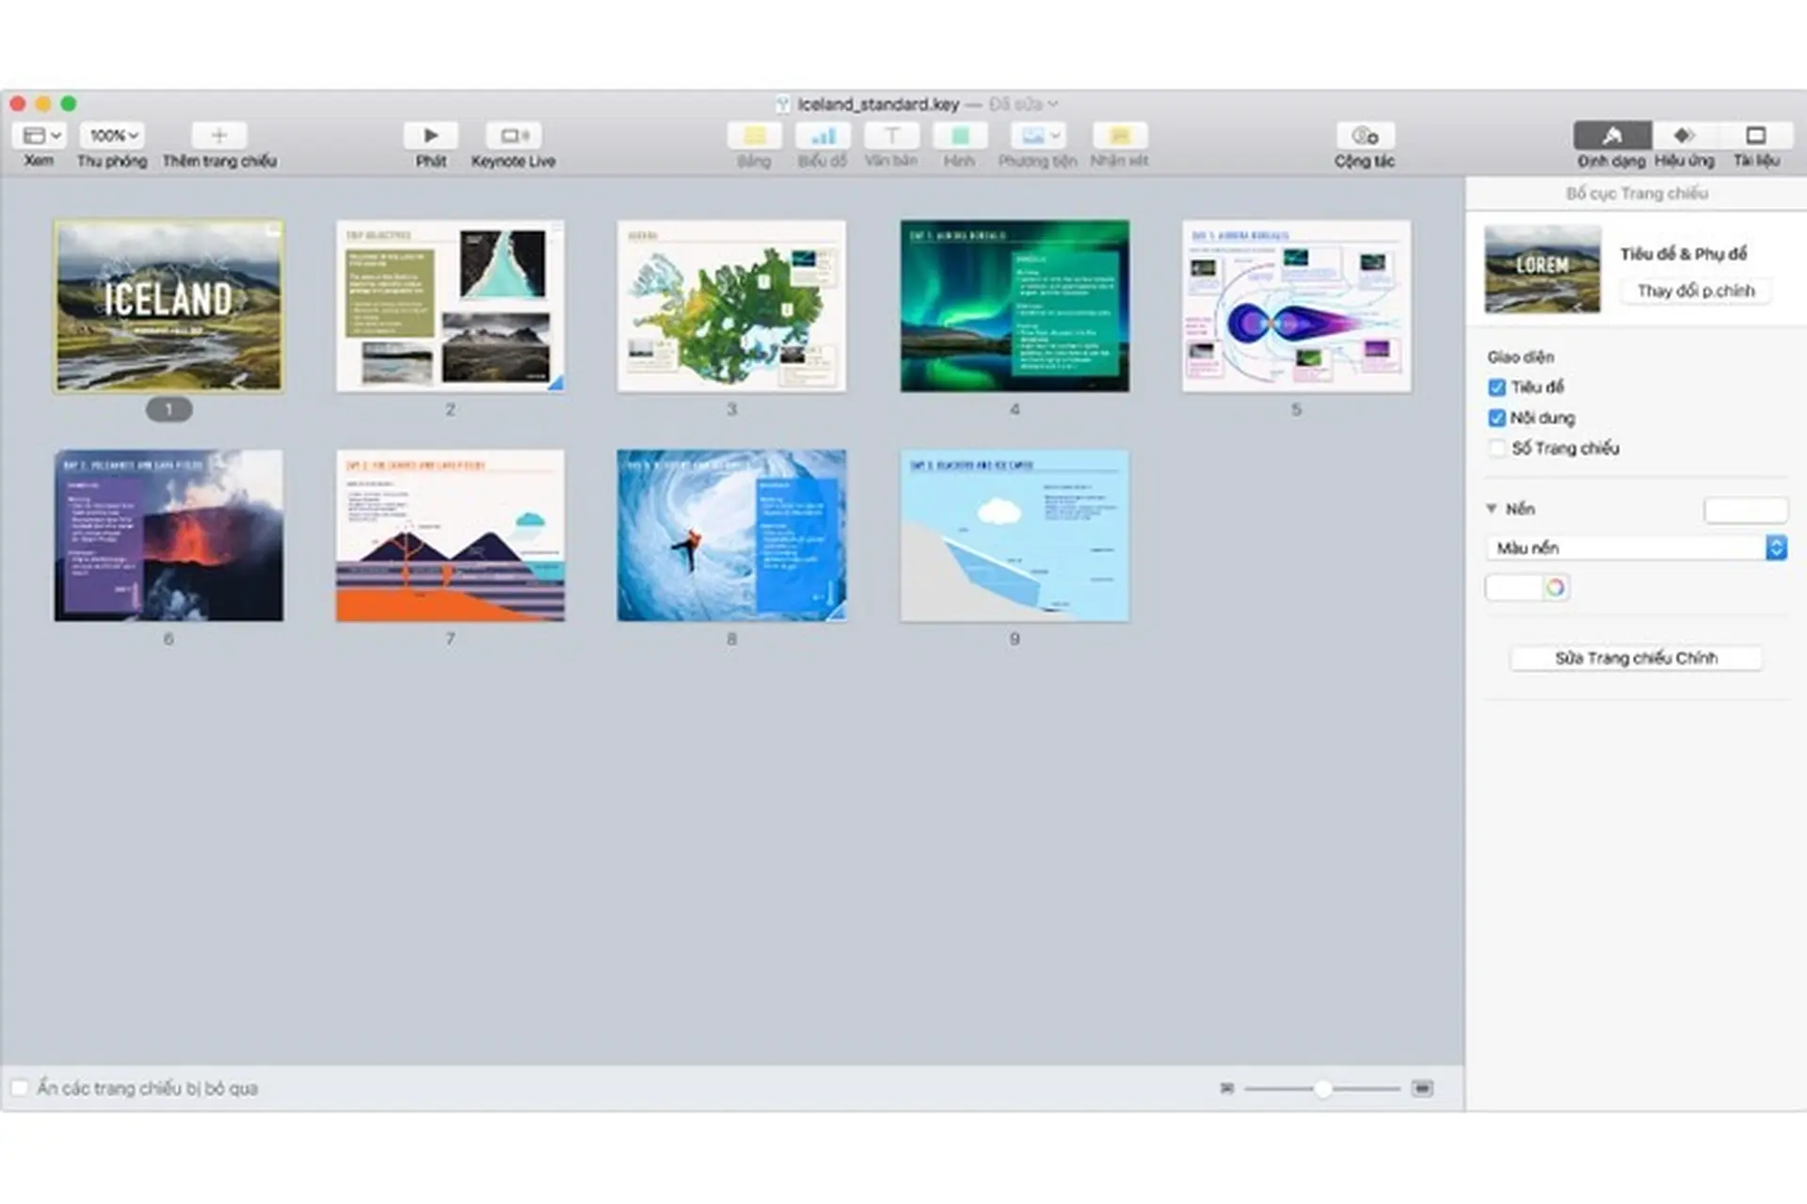Click the small thumbnails icon by slider
1807x1204 pixels.
coord(1227,1088)
